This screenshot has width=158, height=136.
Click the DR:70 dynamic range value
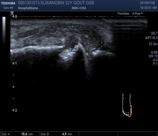pos(153,56)
